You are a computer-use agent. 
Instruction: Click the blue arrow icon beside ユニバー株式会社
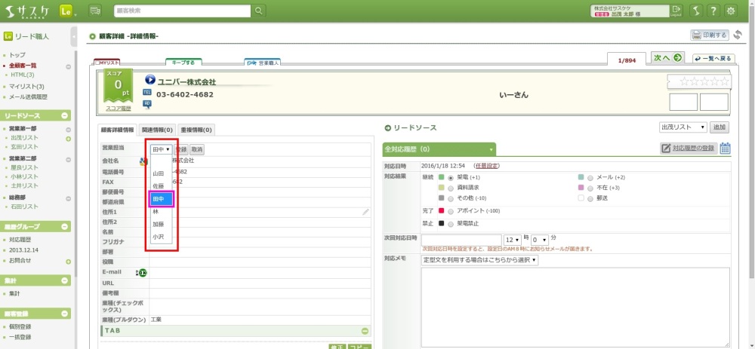(149, 81)
